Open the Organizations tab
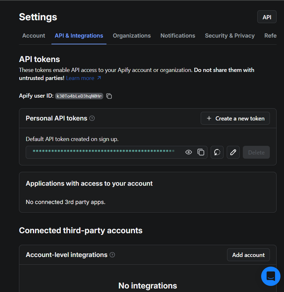The height and width of the screenshot is (292, 284). 132,36
